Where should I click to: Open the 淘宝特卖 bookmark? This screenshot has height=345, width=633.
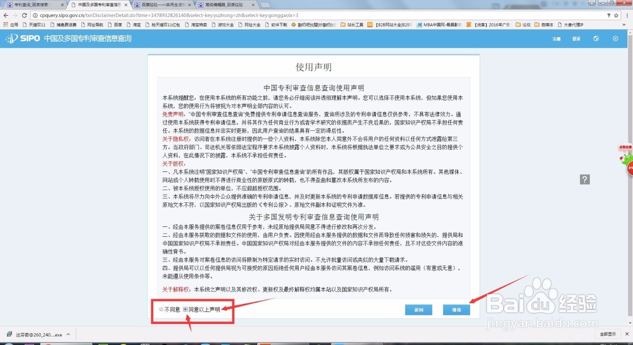point(196,25)
